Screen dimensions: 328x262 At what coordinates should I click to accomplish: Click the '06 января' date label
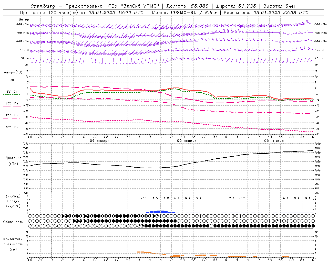pos(274,141)
